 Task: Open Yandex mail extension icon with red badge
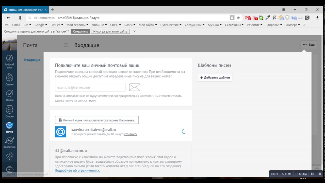(255, 18)
